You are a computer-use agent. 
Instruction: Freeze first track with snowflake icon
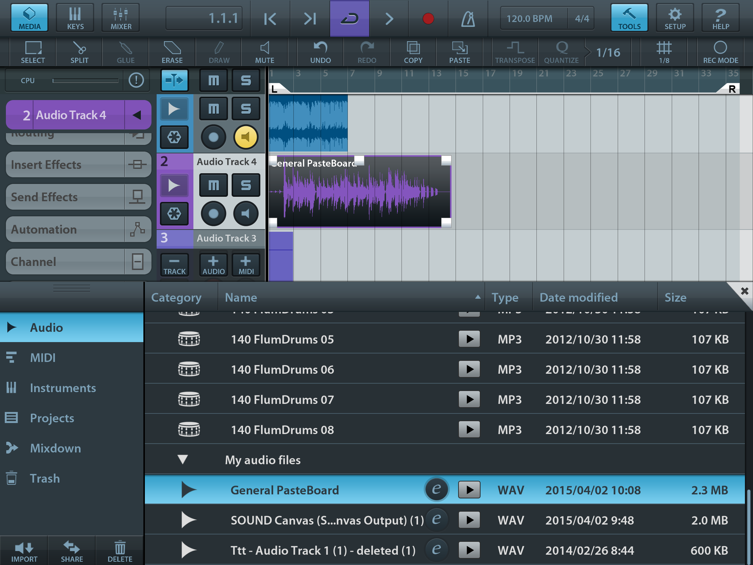pos(174,137)
